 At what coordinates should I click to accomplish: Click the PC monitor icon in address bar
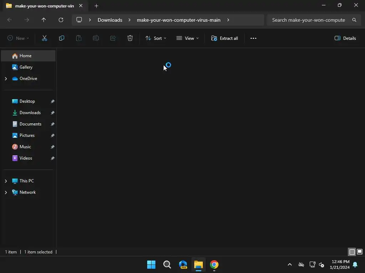tap(79, 20)
